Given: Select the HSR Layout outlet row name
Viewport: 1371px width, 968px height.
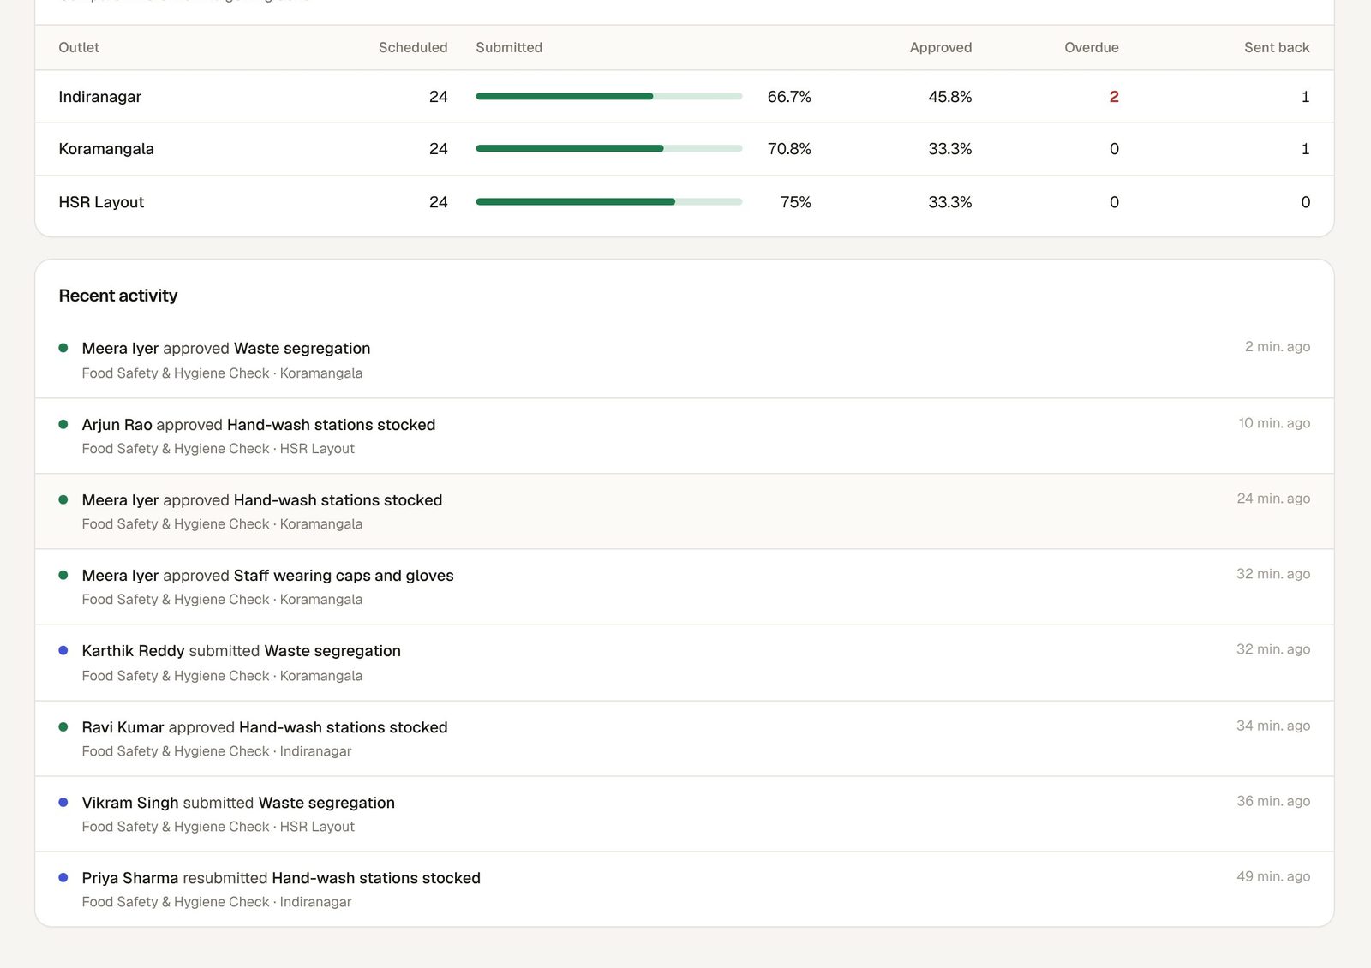Looking at the screenshot, I should 101,202.
